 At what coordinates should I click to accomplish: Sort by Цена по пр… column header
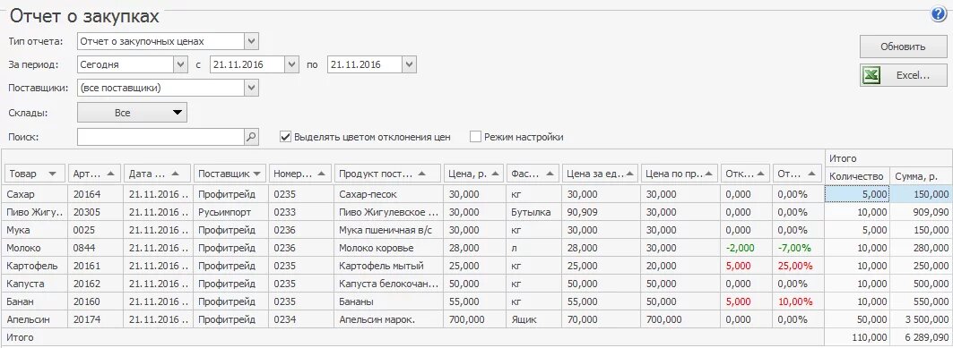[x=679, y=174]
